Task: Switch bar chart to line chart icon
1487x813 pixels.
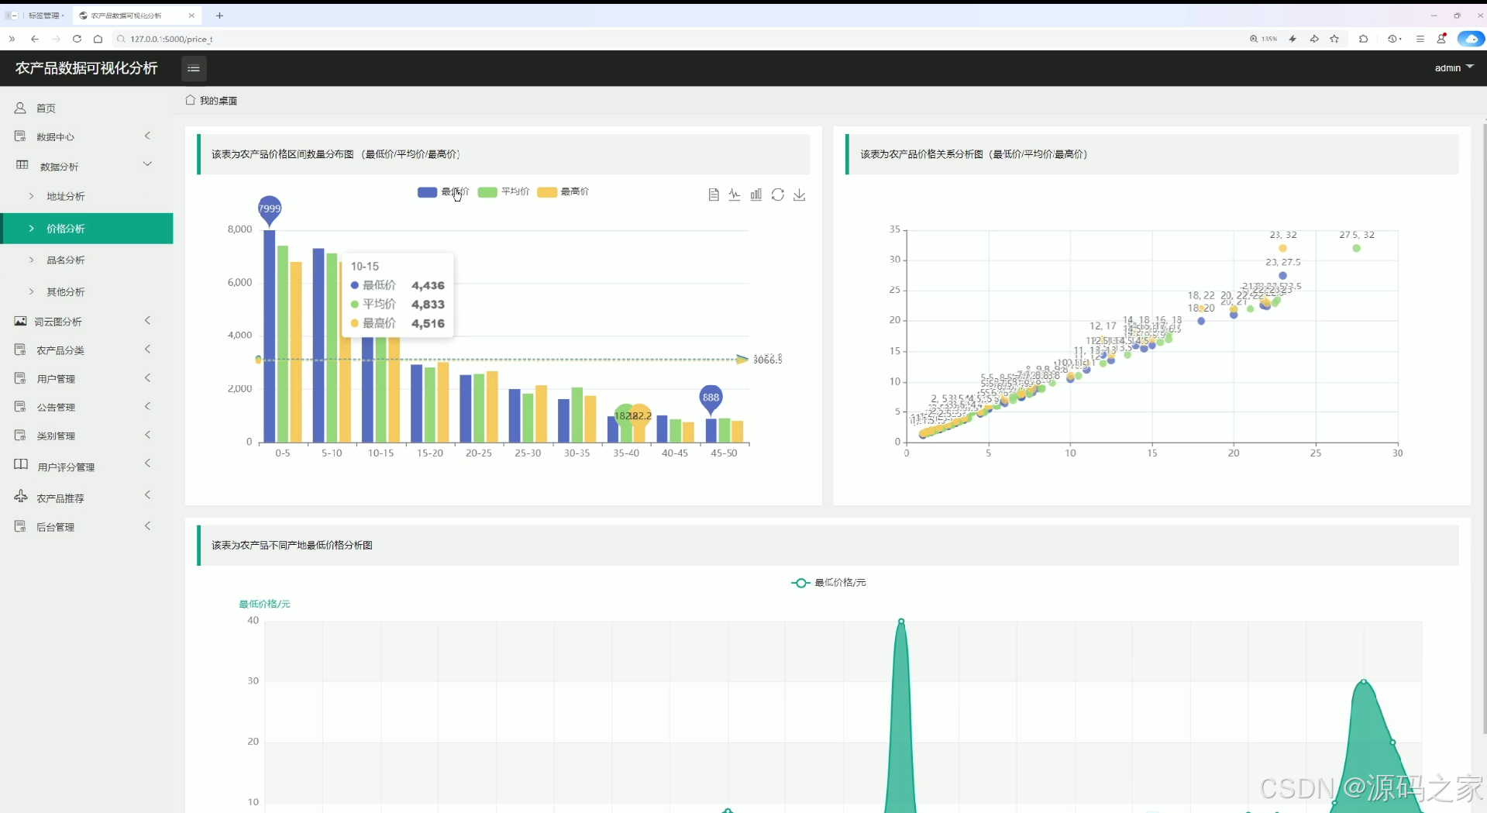Action: [x=735, y=195]
